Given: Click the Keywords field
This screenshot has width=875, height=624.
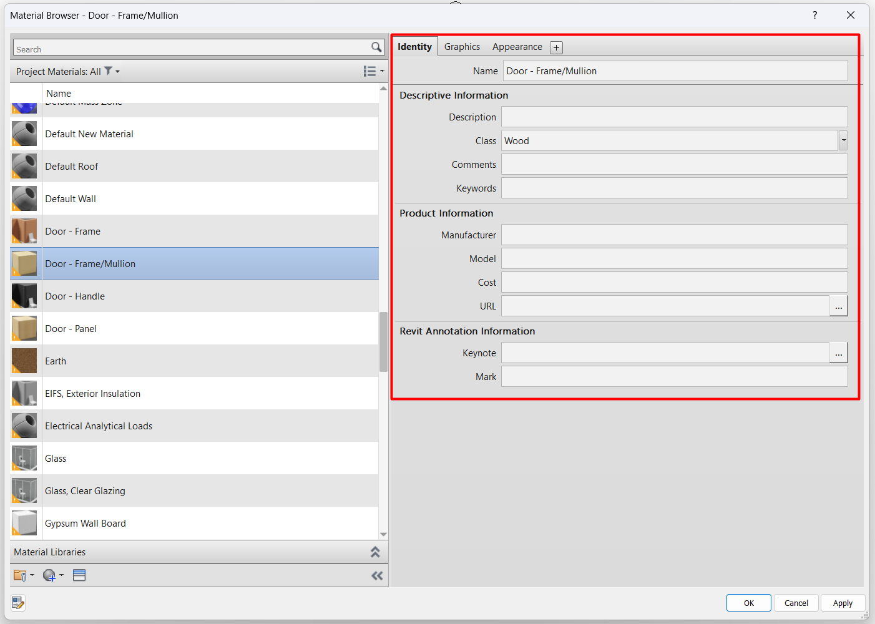Looking at the screenshot, I should pyautogui.click(x=675, y=188).
